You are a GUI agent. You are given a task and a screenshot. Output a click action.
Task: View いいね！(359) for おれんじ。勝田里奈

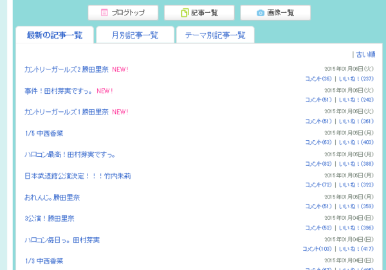tap(356, 206)
